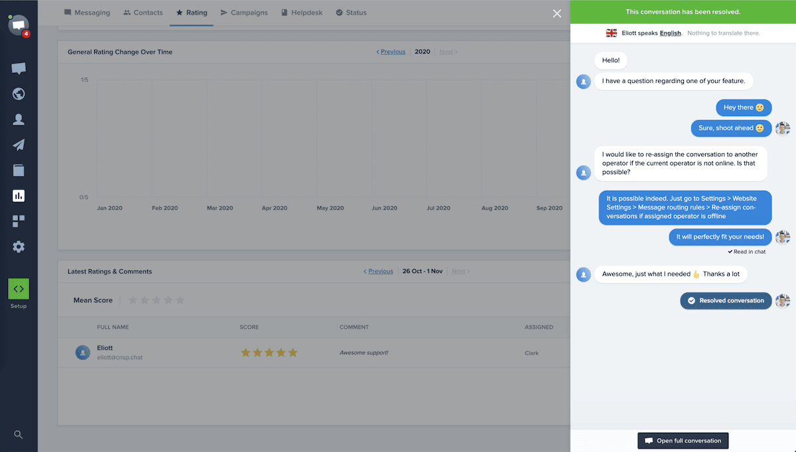Open the analytics bar chart sidebar icon

coord(19,196)
